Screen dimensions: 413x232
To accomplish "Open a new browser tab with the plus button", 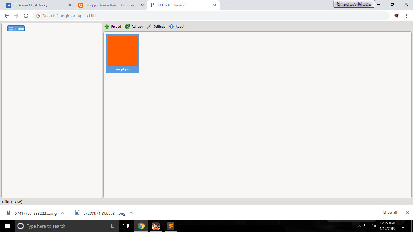I will click(x=226, y=5).
